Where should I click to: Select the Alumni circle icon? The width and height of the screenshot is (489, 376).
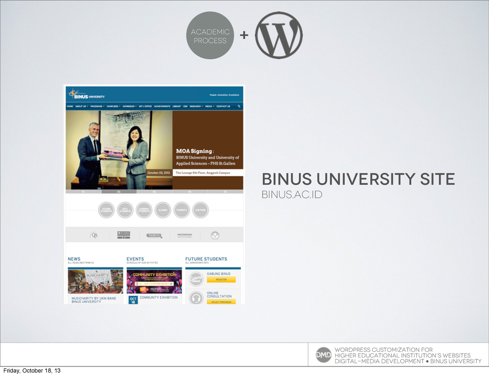click(x=163, y=210)
